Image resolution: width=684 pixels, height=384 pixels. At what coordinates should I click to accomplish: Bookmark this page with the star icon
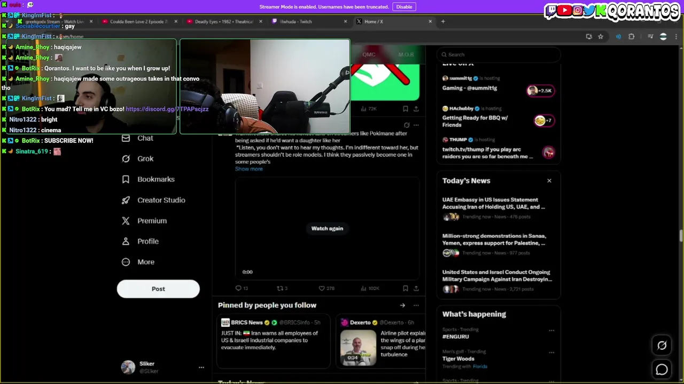click(601, 37)
